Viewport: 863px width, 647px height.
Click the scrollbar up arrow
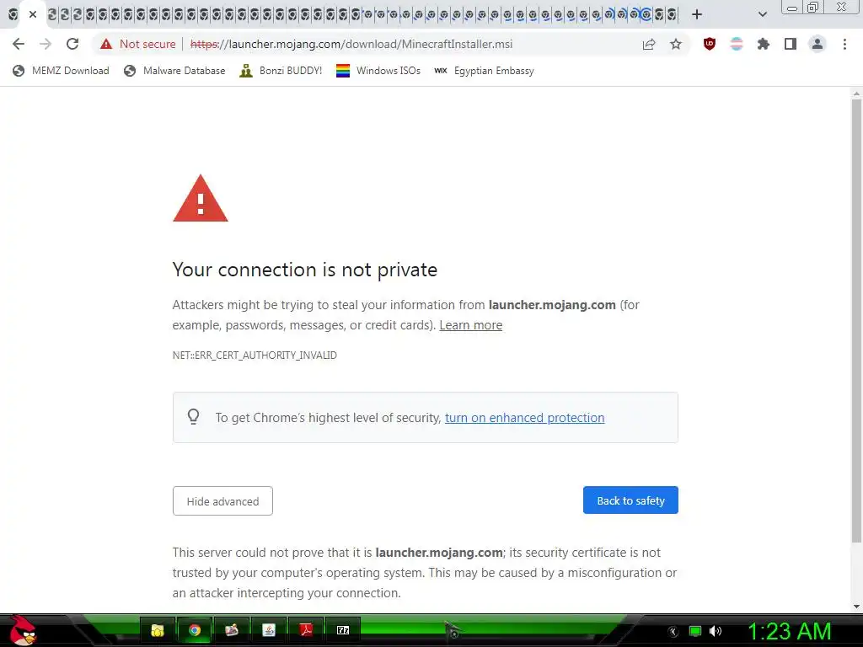856,94
